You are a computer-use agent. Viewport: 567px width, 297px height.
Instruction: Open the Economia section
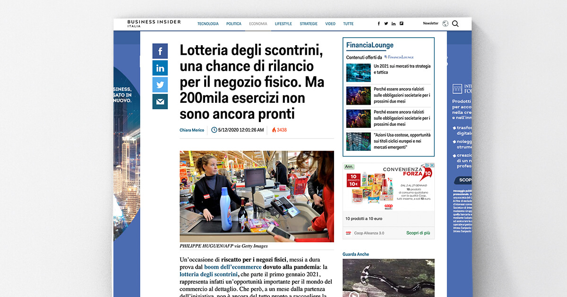[258, 24]
